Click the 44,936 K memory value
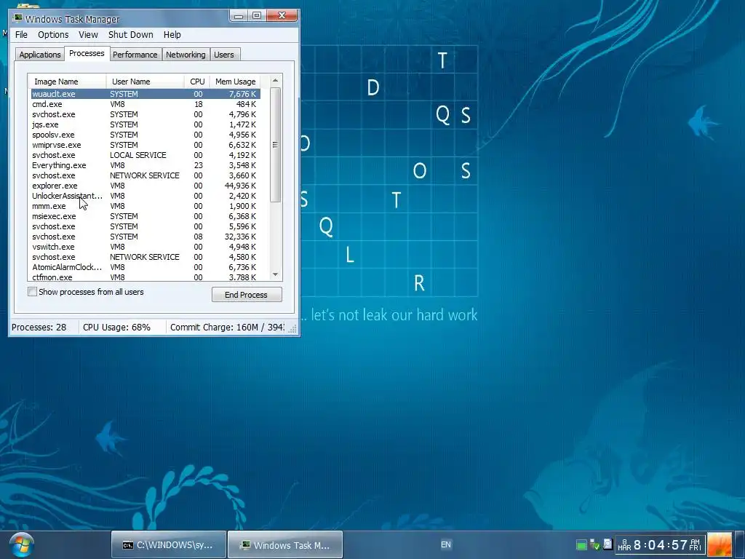Screen dimensions: 745x559 [x=240, y=186]
